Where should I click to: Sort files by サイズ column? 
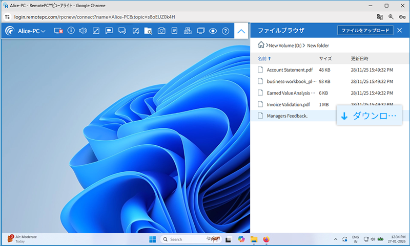click(x=325, y=59)
